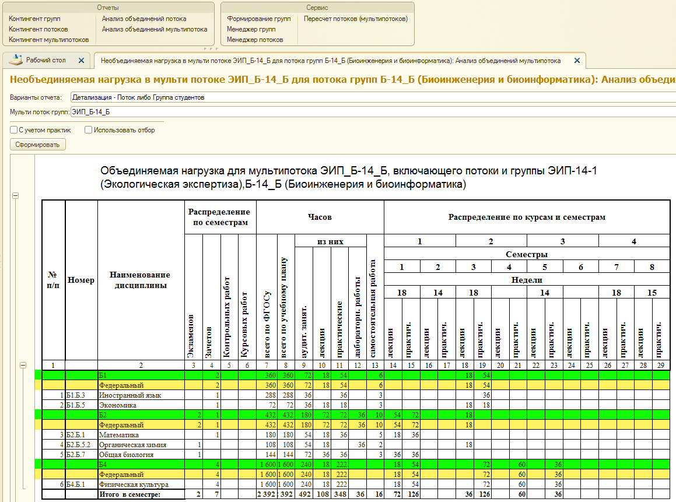The image size is (676, 502).
Task: Click the Недели header cell
Action: click(x=527, y=280)
